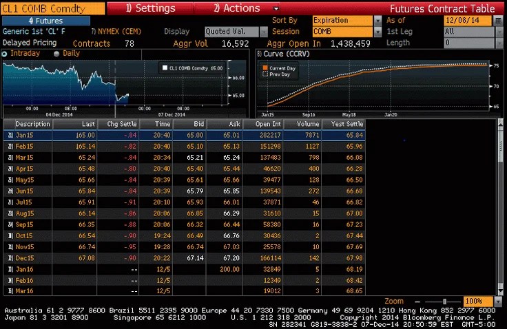Select the Jan15 contract name
The image size is (507, 329).
(x=25, y=136)
